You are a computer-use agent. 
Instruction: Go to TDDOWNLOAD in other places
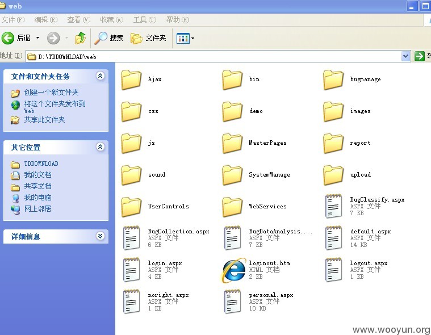pyautogui.click(x=41, y=164)
